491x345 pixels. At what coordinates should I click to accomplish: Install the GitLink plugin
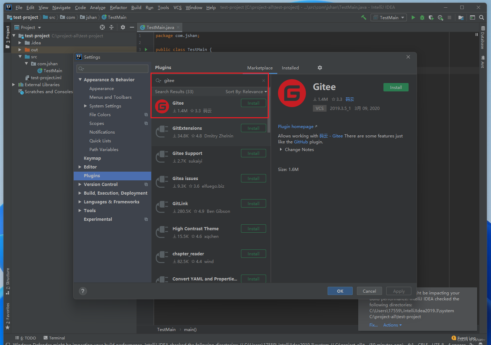click(x=253, y=203)
